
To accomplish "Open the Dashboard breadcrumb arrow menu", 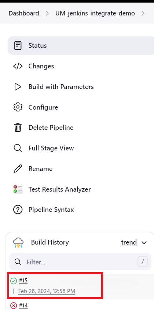I will [47, 14].
